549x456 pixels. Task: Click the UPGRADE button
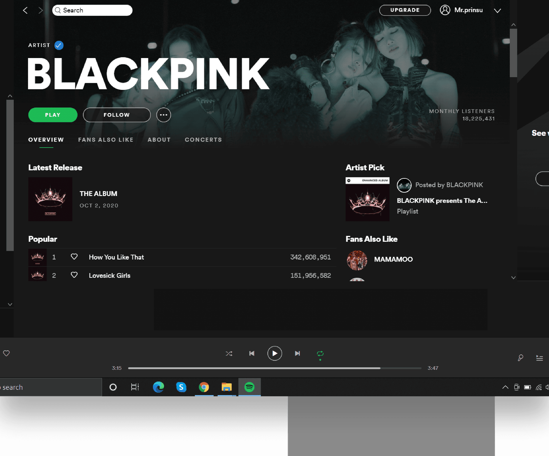[x=405, y=10]
